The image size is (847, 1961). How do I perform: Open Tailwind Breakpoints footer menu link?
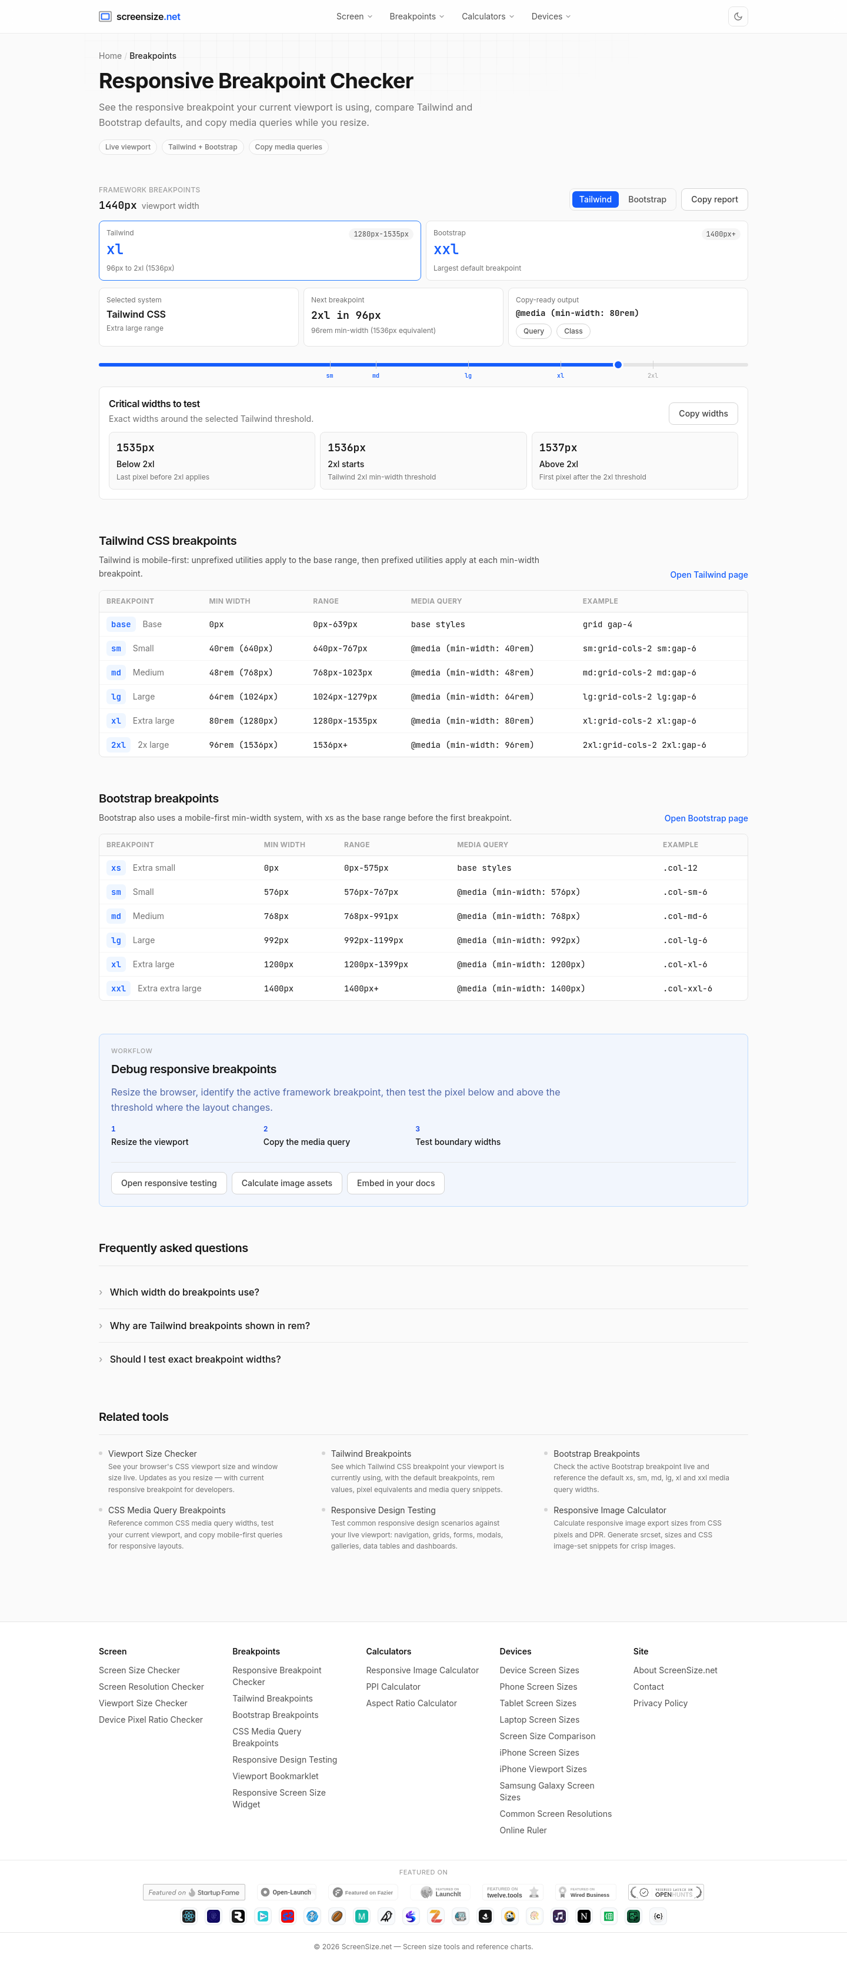[x=272, y=1699]
